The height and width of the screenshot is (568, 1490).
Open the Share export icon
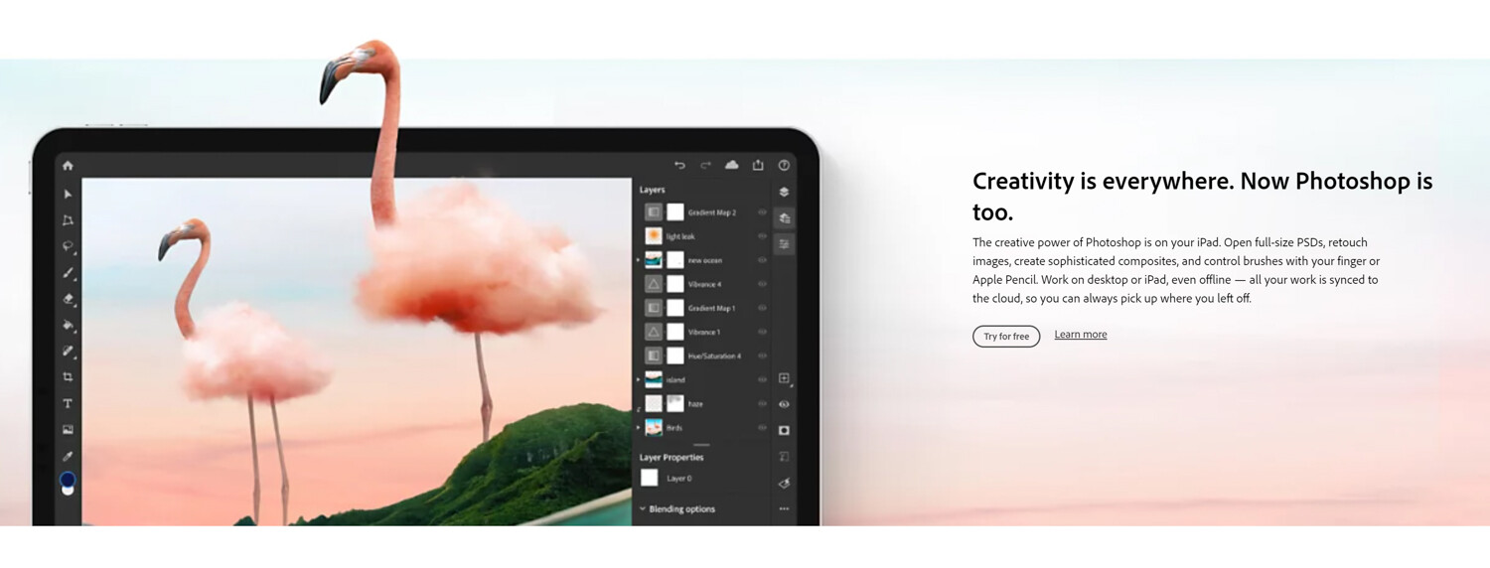(758, 165)
